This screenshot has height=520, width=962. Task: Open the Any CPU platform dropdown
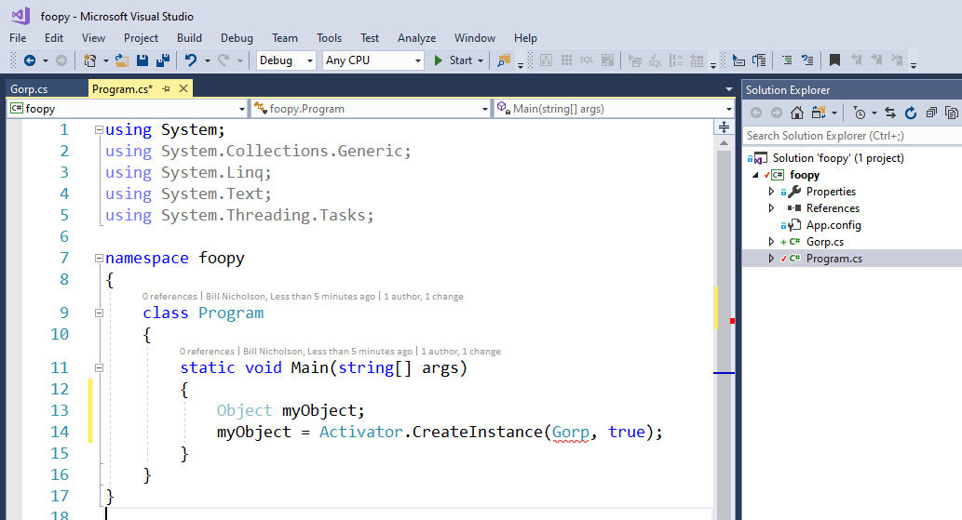coord(418,60)
